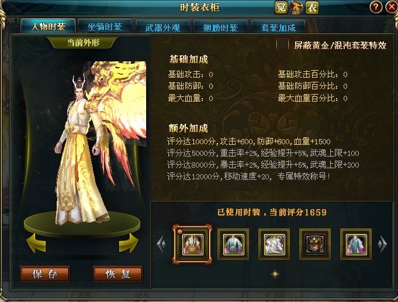Open the 翅膀时装 tab

(x=220, y=27)
